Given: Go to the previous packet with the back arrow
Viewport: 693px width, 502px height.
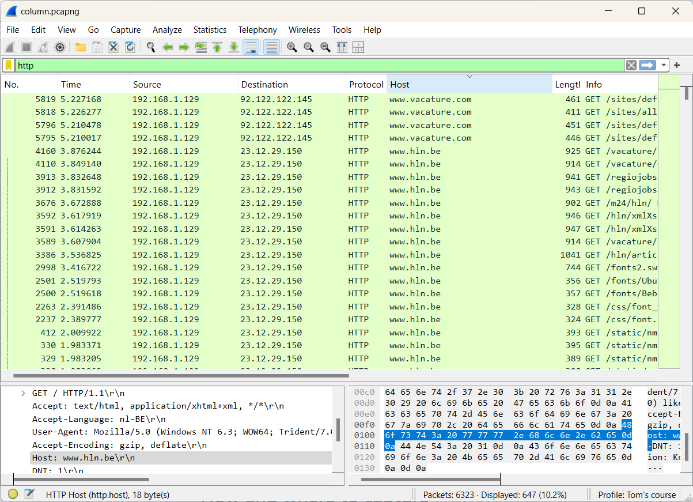Looking at the screenshot, I should (x=168, y=47).
